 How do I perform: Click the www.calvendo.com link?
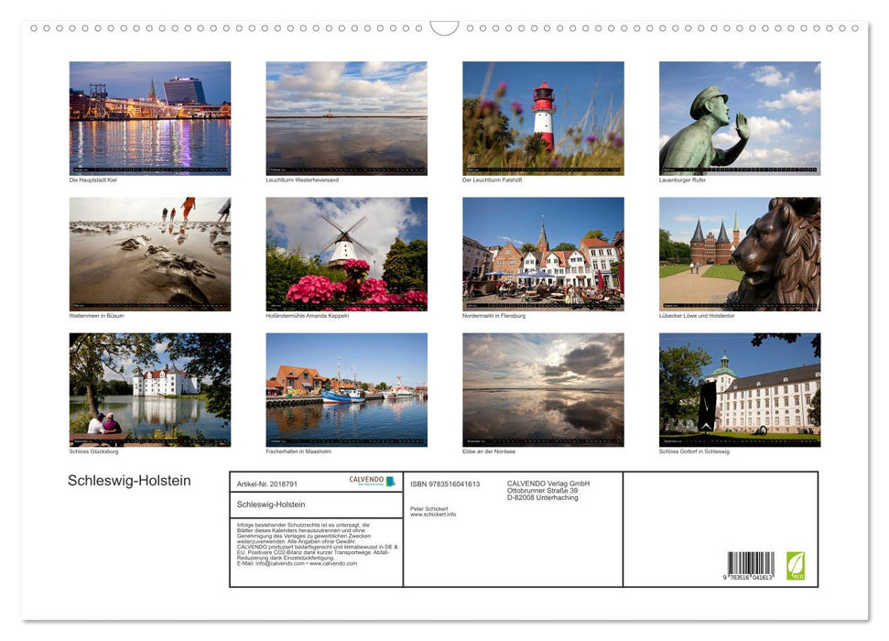coord(337,561)
